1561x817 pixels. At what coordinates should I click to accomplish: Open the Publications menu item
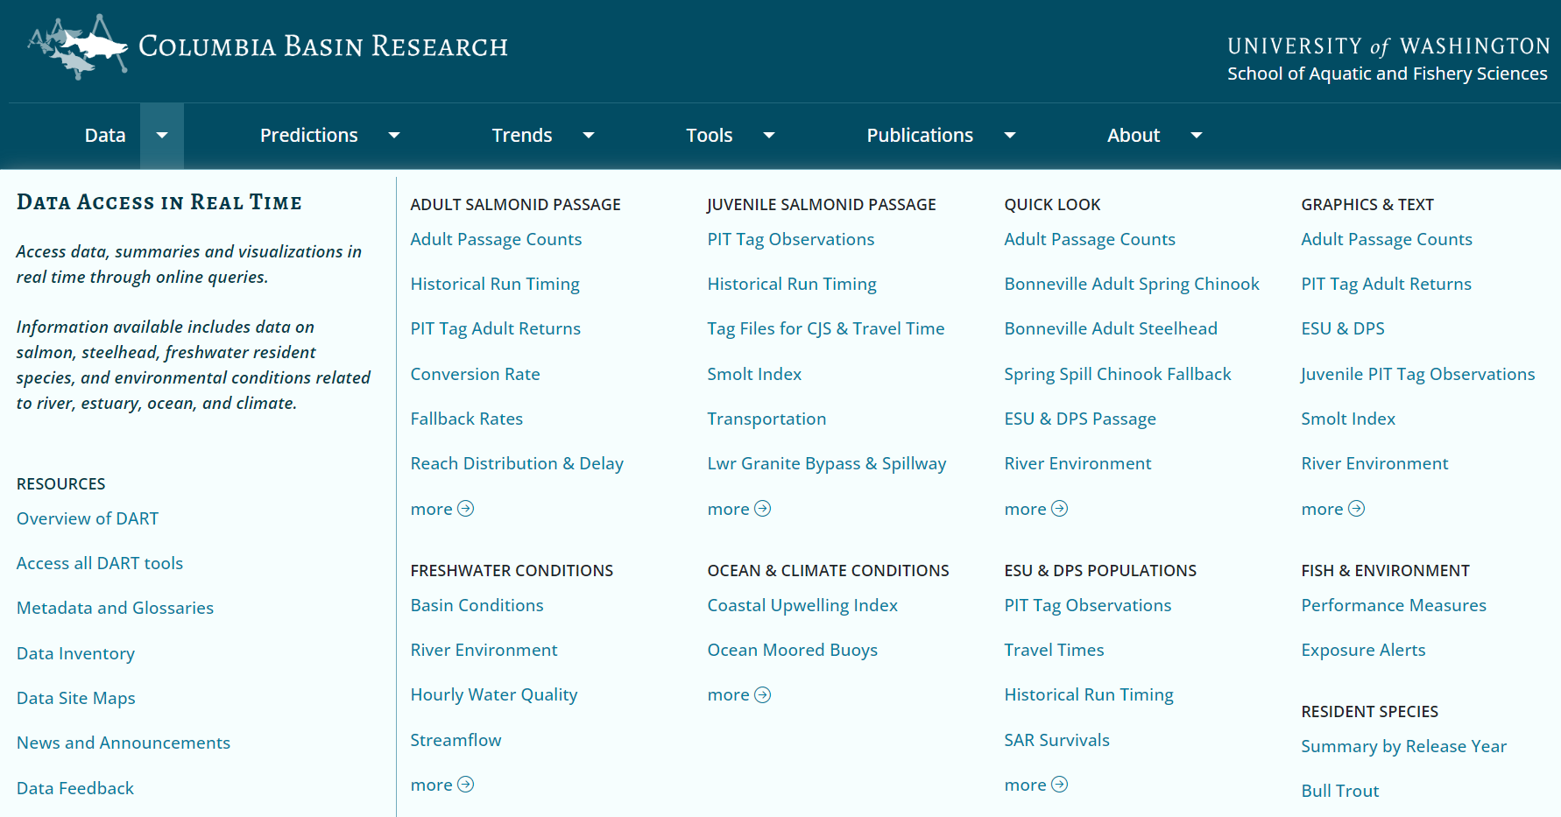[920, 136]
